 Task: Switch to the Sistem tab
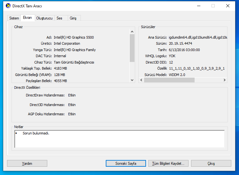[14, 18]
